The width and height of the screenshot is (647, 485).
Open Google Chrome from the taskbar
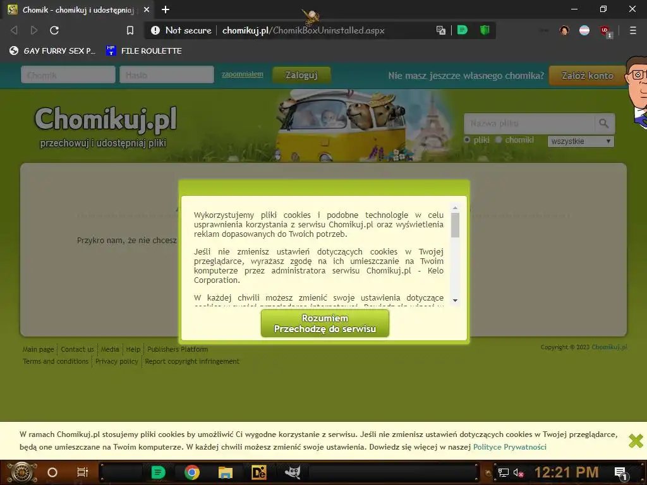coord(192,472)
